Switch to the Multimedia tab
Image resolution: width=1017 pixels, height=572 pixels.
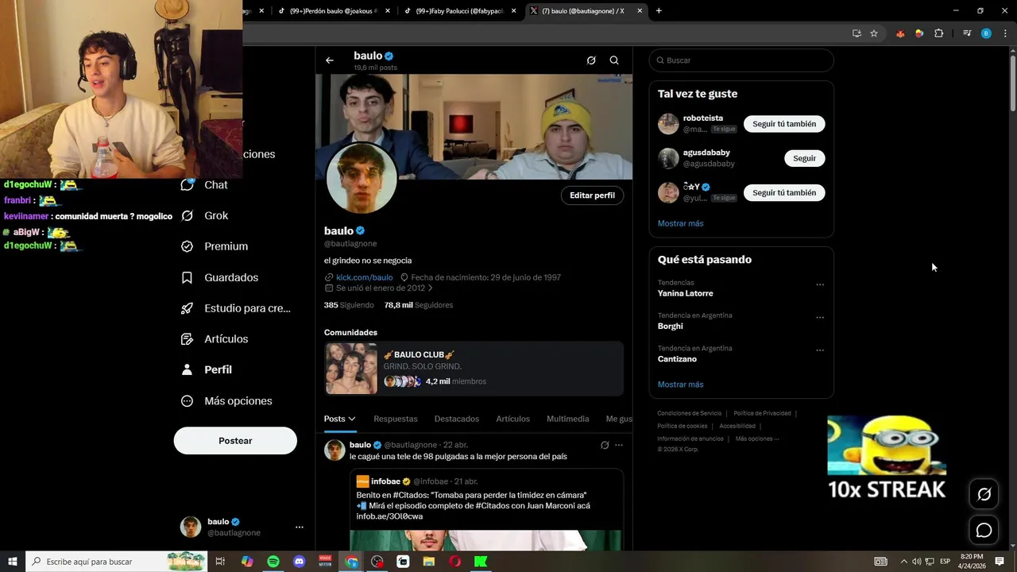coord(568,419)
